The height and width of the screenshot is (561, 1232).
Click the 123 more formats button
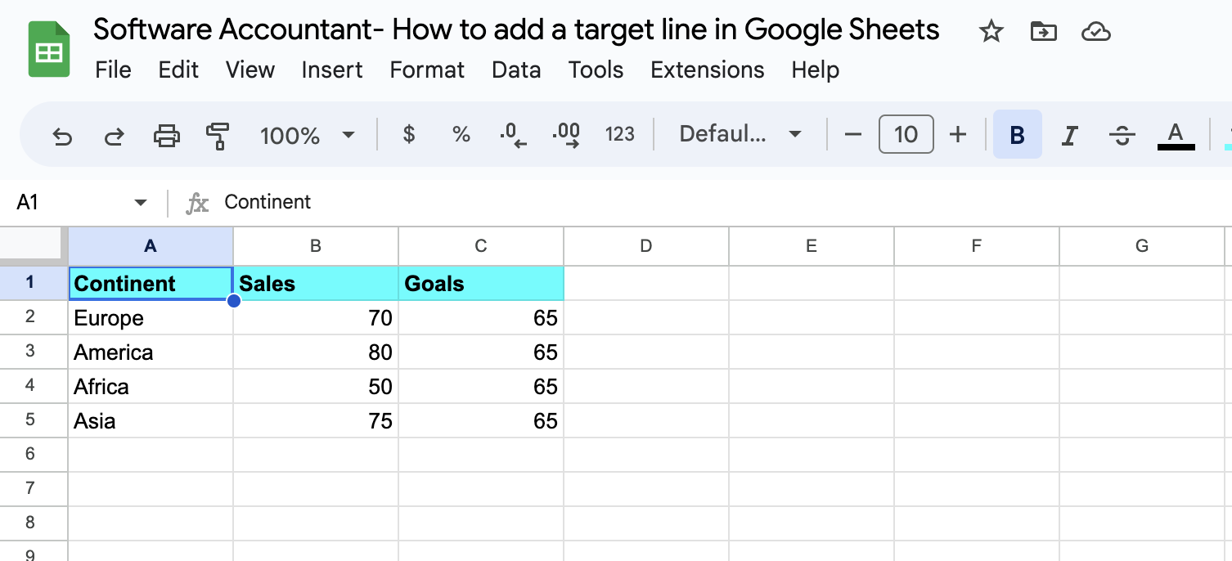tap(620, 134)
